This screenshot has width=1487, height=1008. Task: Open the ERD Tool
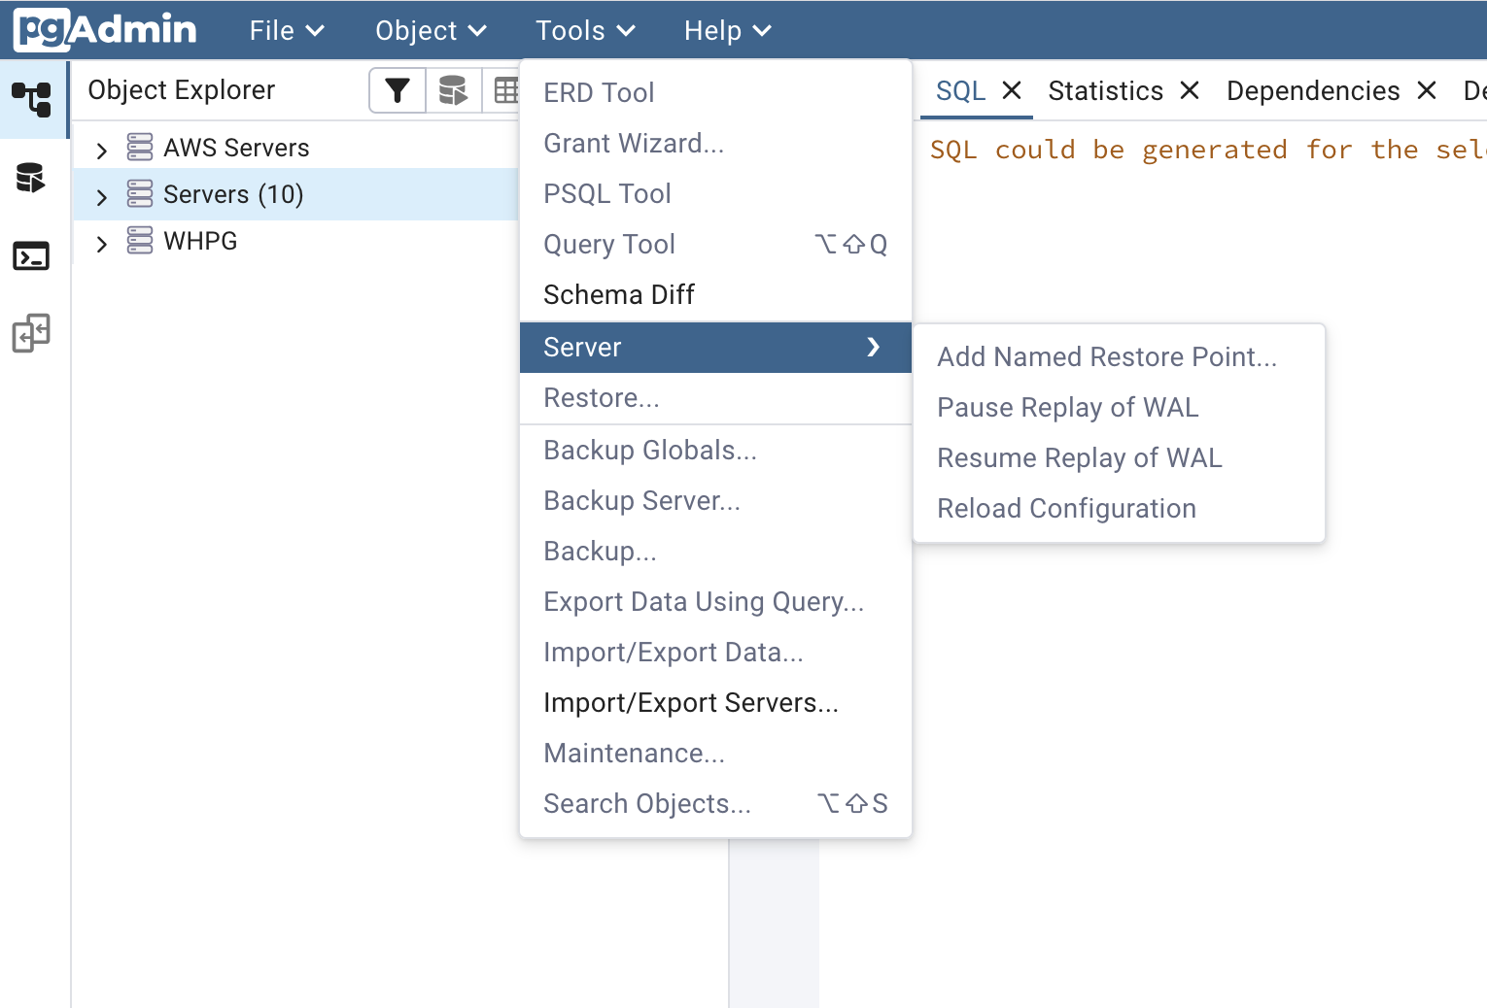point(599,91)
